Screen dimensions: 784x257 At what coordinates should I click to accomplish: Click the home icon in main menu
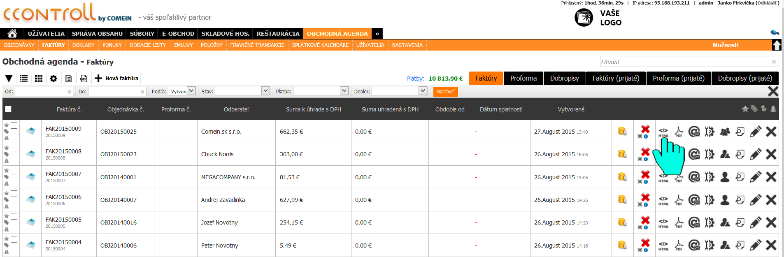point(12,34)
